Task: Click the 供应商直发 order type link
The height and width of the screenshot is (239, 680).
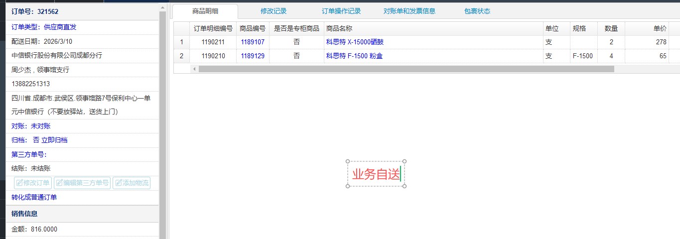Action: (x=60, y=27)
